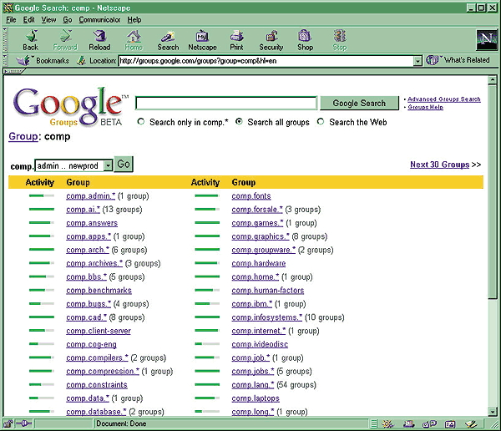This screenshot has width=501, height=431.
Task: Open comp.human-factors group link
Action: [x=268, y=291]
